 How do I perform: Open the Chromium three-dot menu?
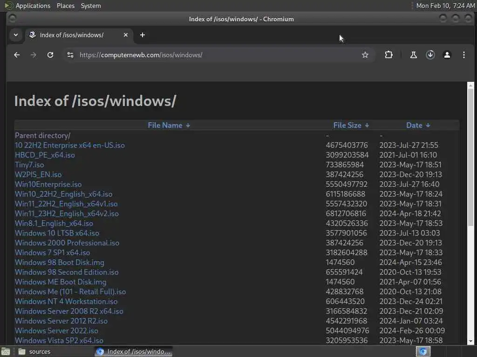pos(463,55)
